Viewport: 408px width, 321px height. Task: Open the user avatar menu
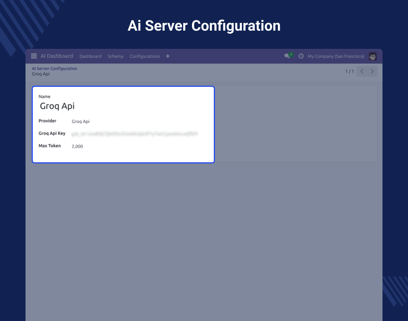pos(372,56)
